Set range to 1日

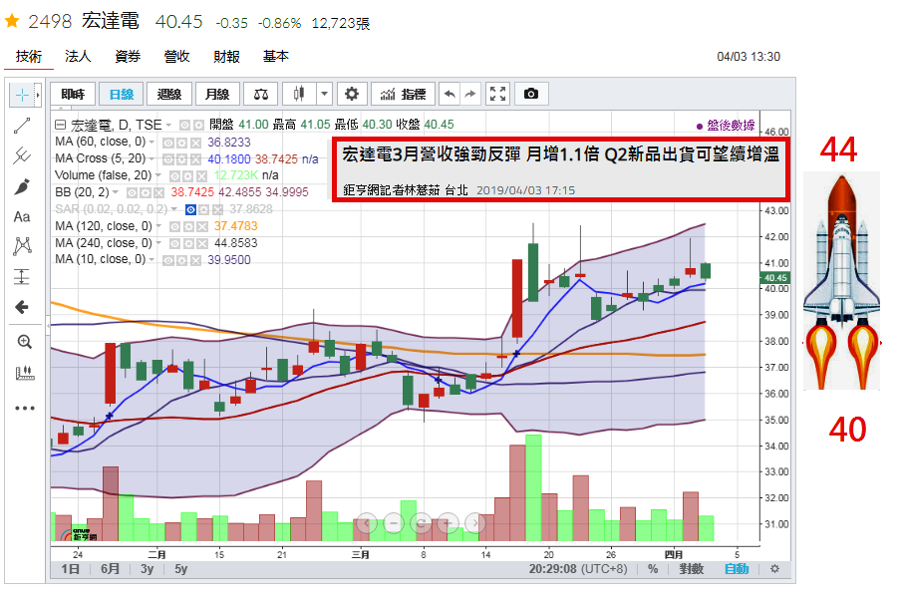[x=71, y=569]
